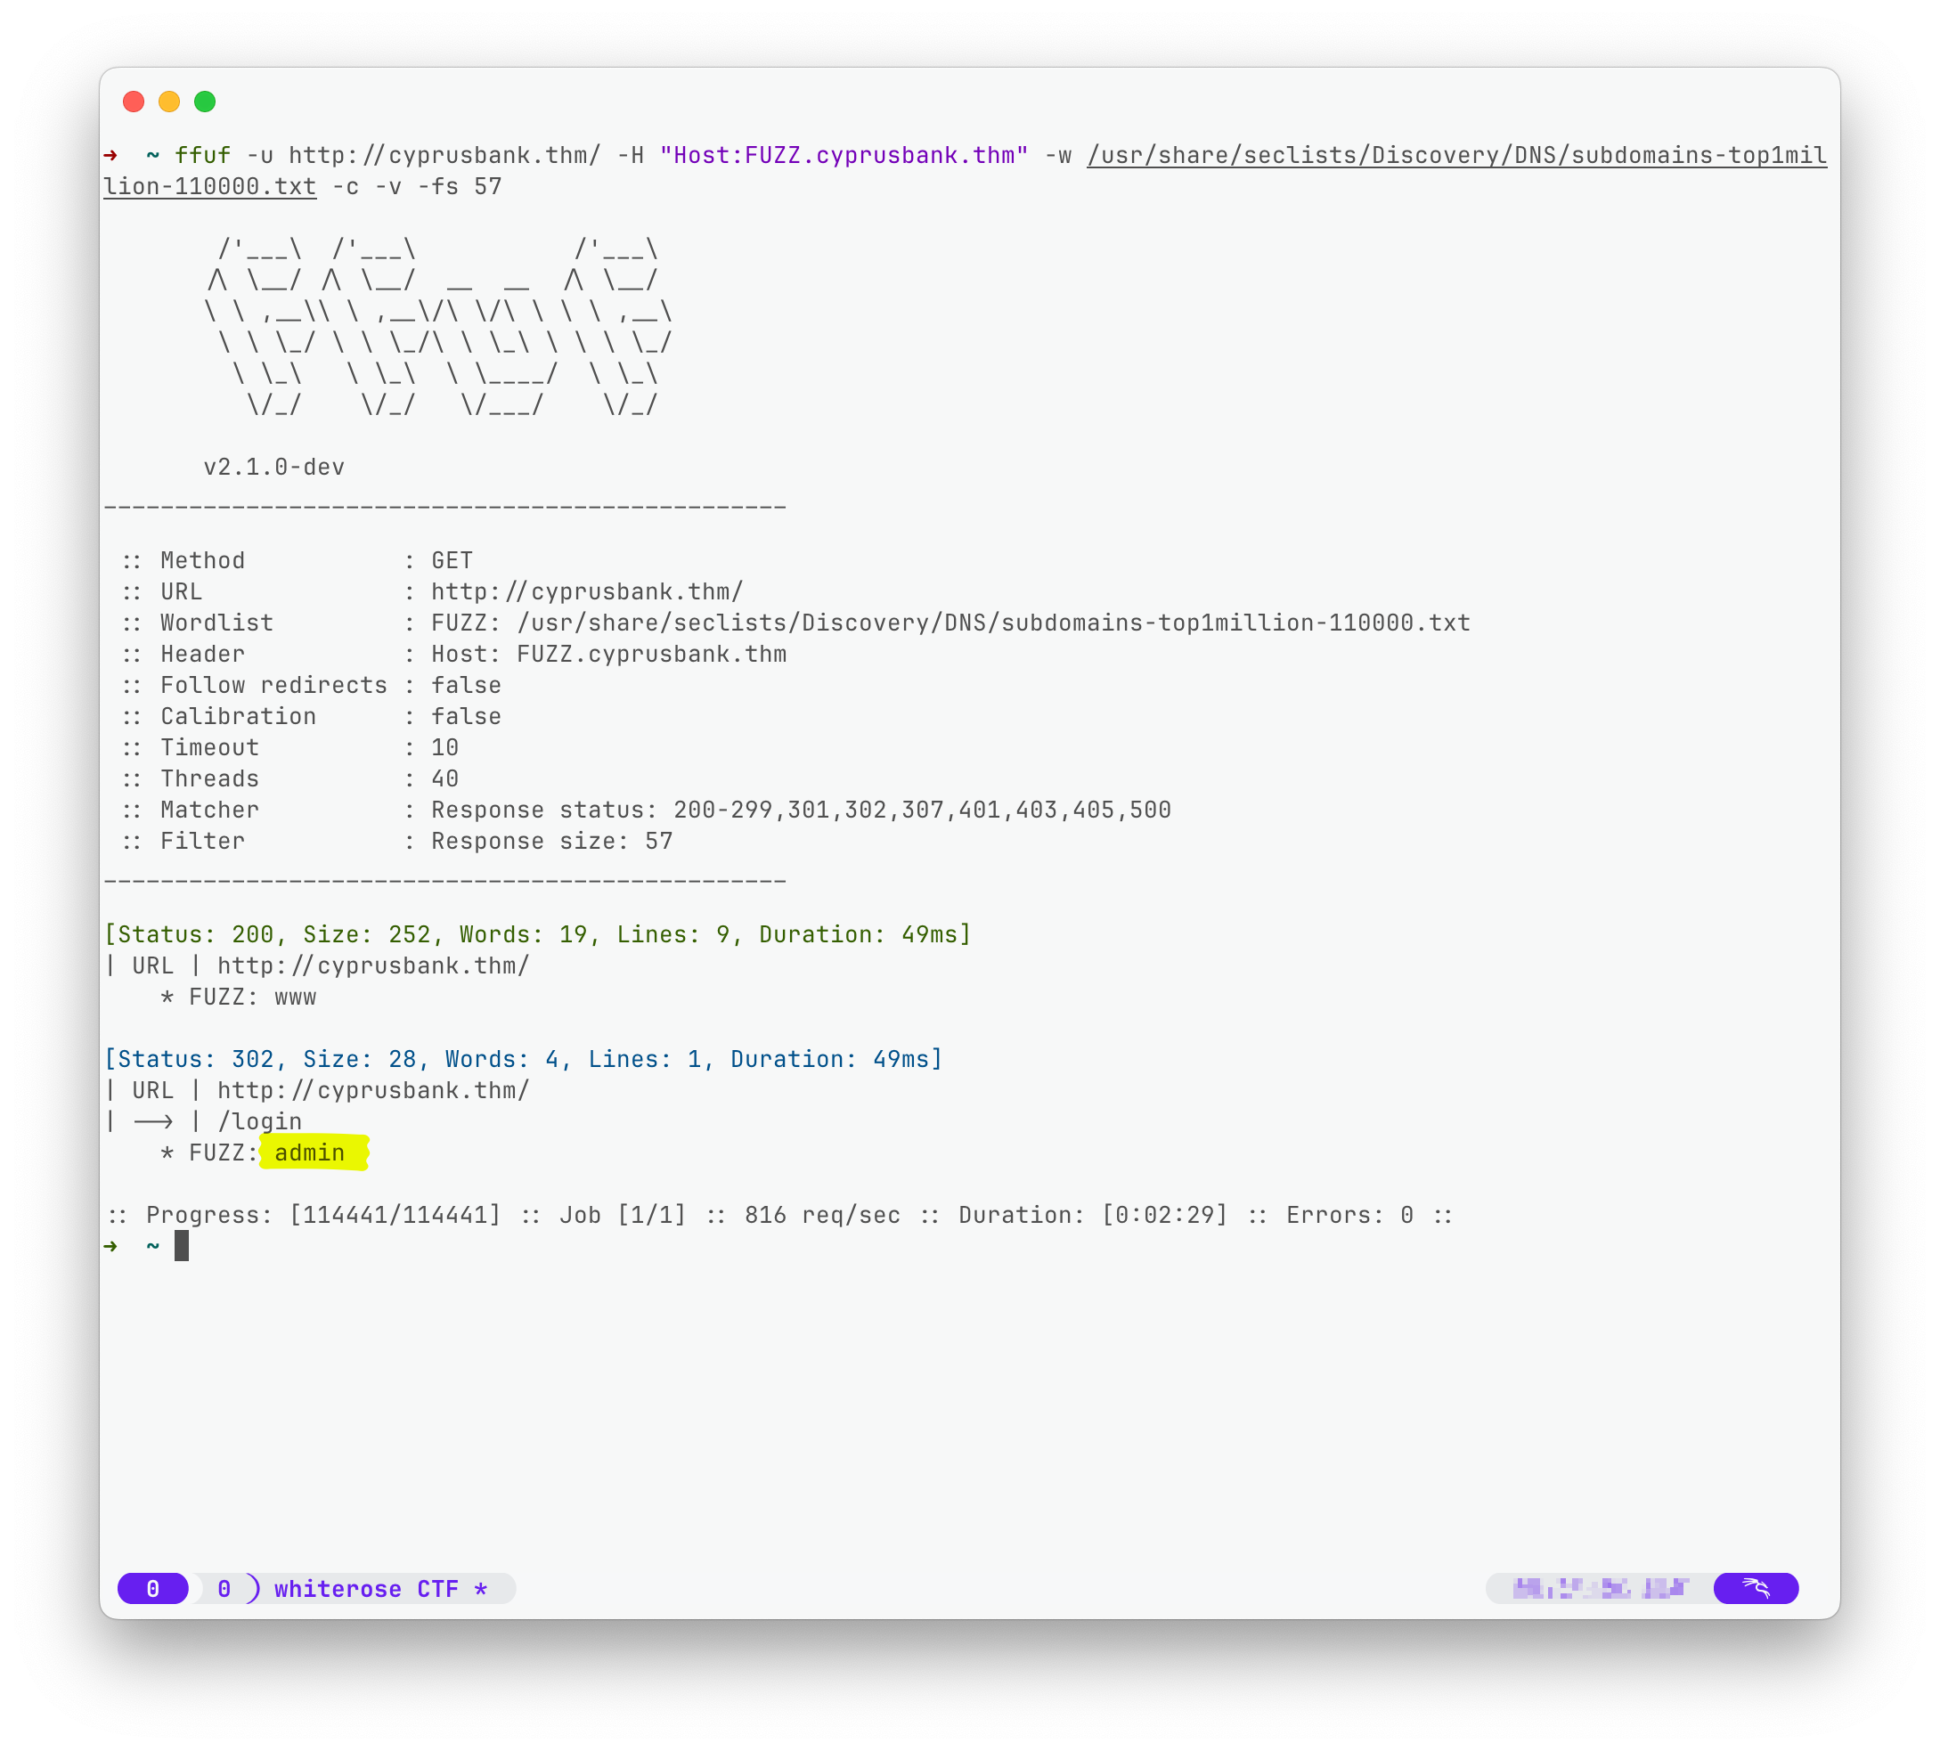Click the red close window button
1940x1751 pixels.
134,102
